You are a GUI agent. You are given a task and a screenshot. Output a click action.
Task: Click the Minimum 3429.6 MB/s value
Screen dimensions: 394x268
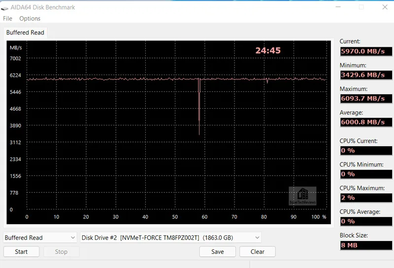pos(366,75)
